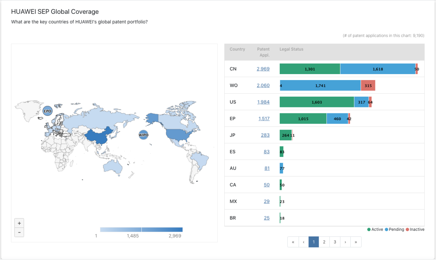This screenshot has width=436, height=260.
Task: Go to previous page of table
Action: [303, 242]
